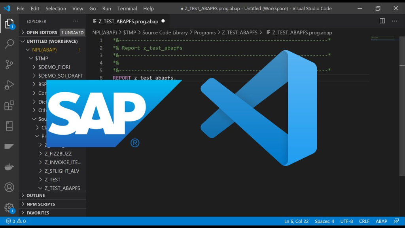Screen dimensions: 405x228
Task: Change language mode via ABAP indicator
Action: tap(381, 221)
